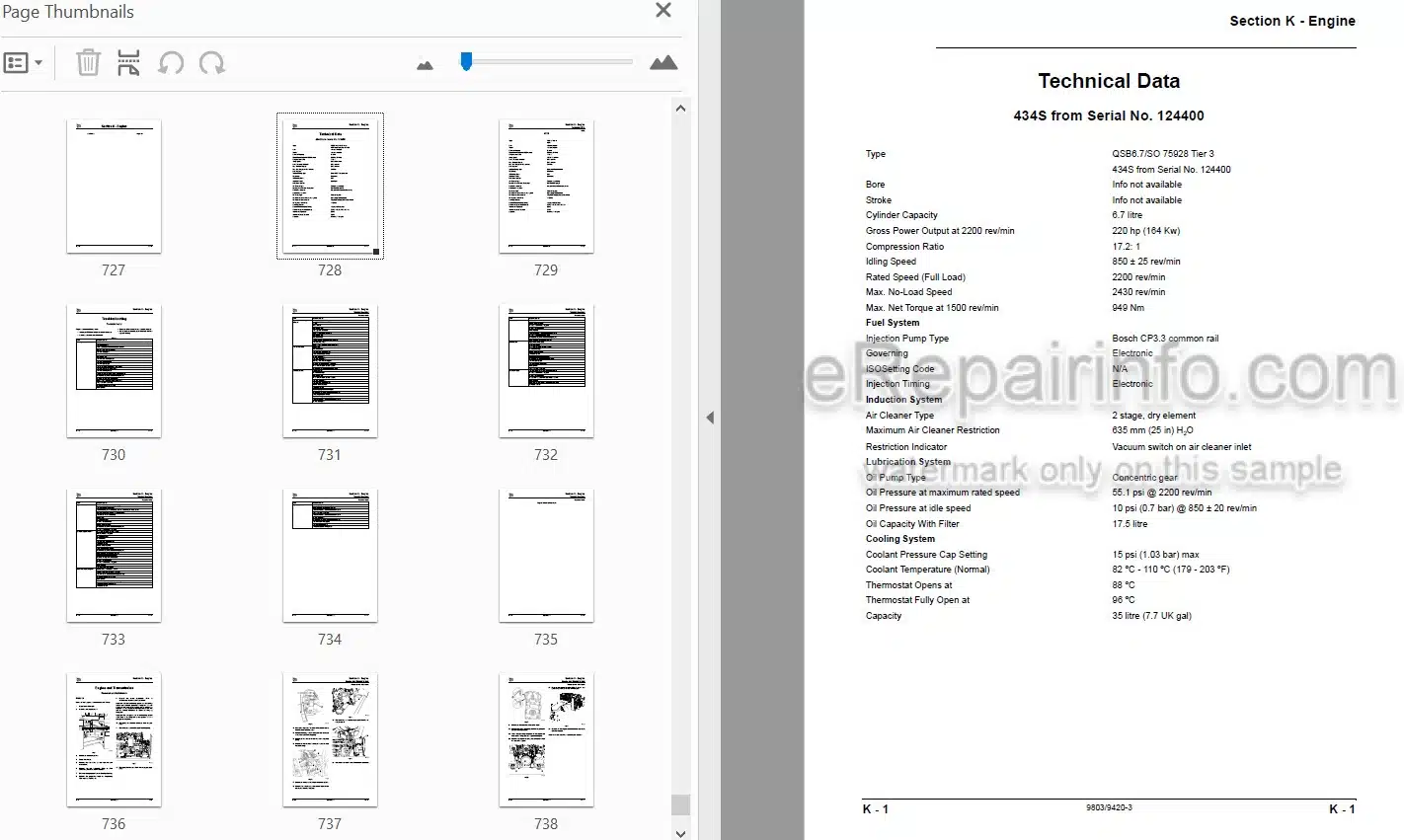Click '434S from Serial No. 124400' subtitle
The image size is (1404, 840).
click(x=1109, y=115)
